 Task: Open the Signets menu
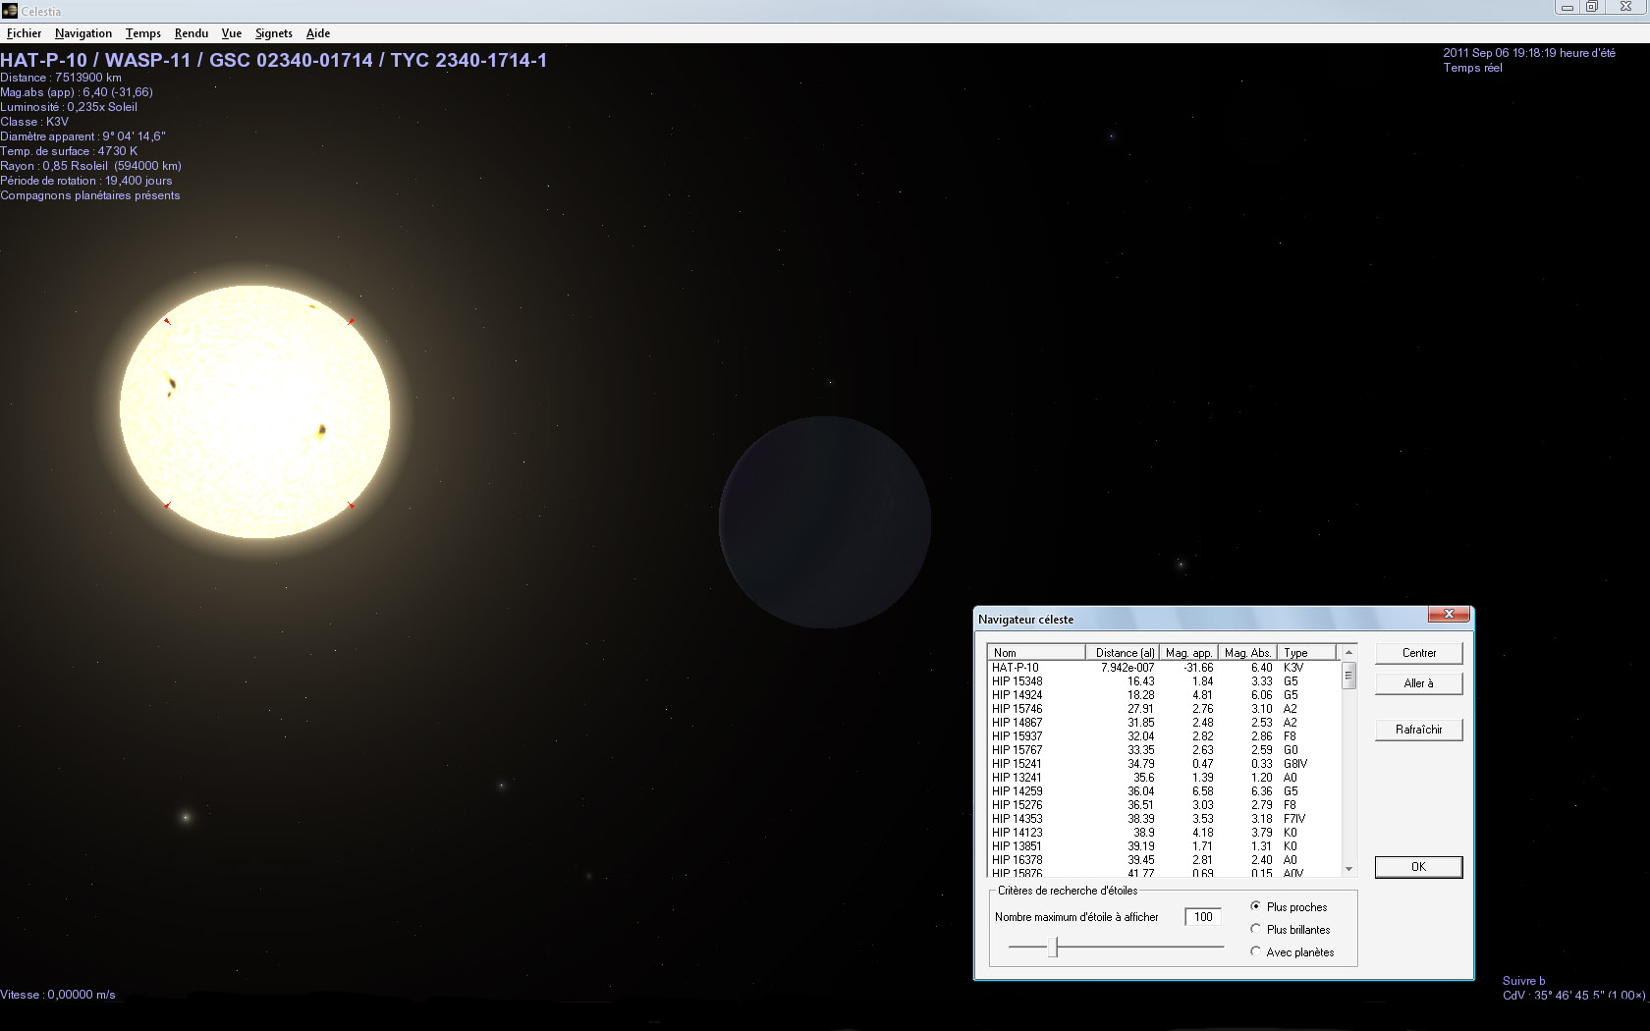point(274,33)
